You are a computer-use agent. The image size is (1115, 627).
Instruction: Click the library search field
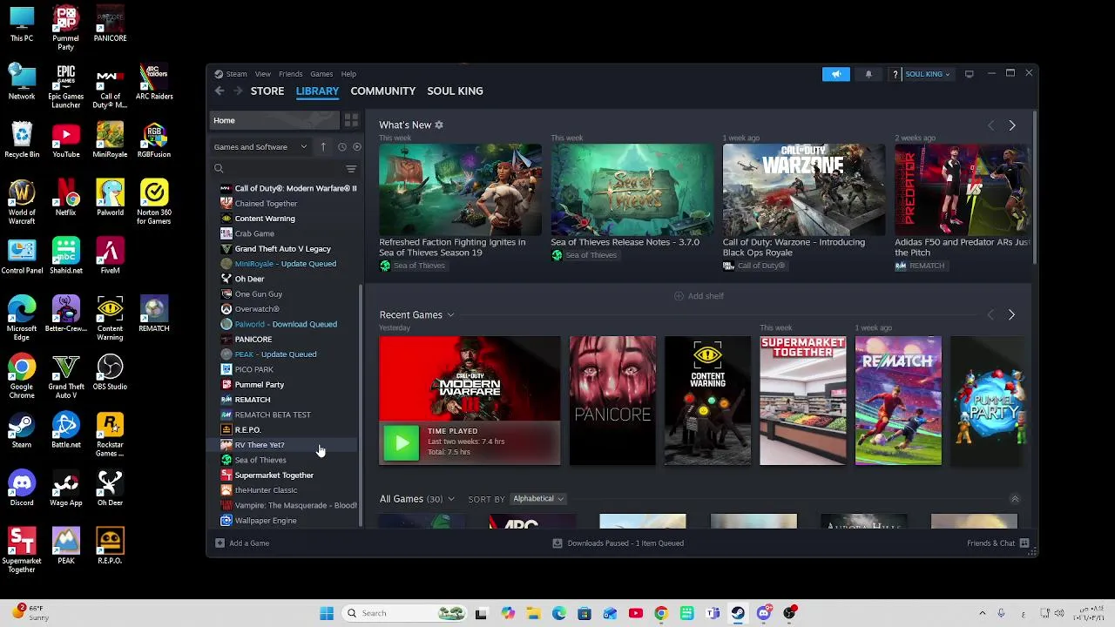[x=279, y=169]
